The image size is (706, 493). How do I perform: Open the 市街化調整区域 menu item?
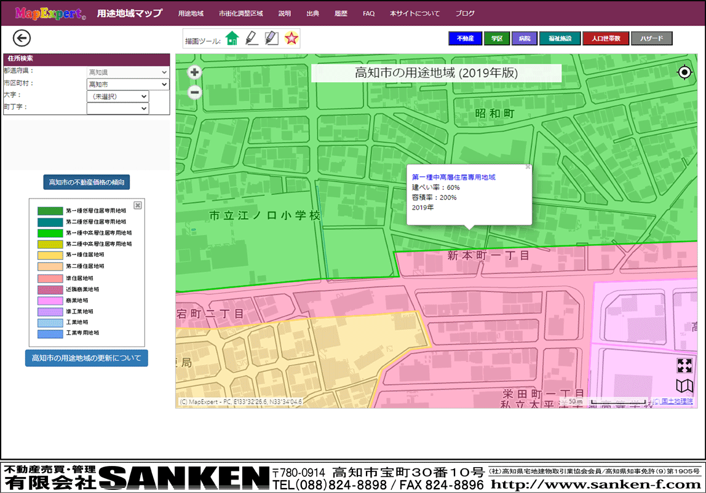click(240, 13)
